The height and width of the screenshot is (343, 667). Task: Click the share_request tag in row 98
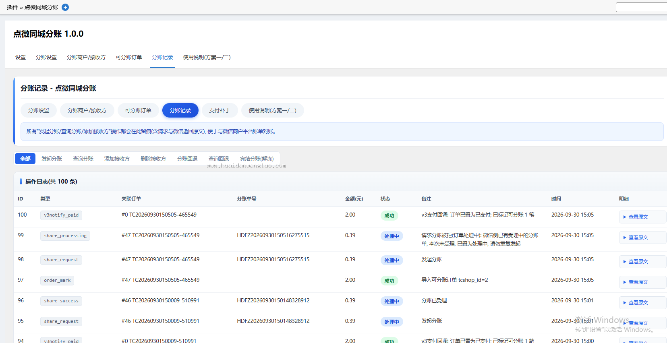[61, 260]
